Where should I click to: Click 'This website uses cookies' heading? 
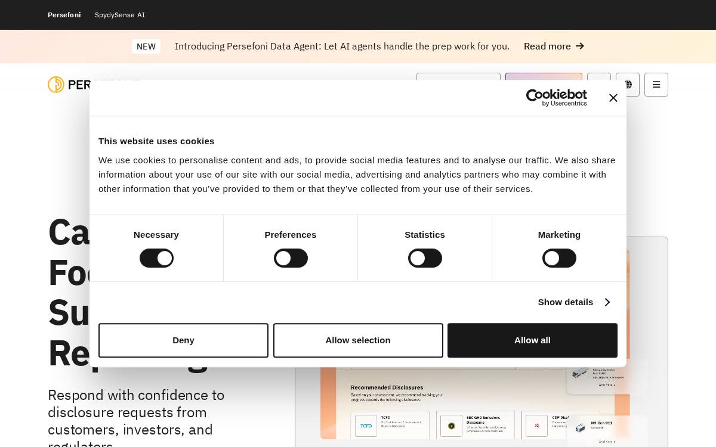[x=156, y=141]
